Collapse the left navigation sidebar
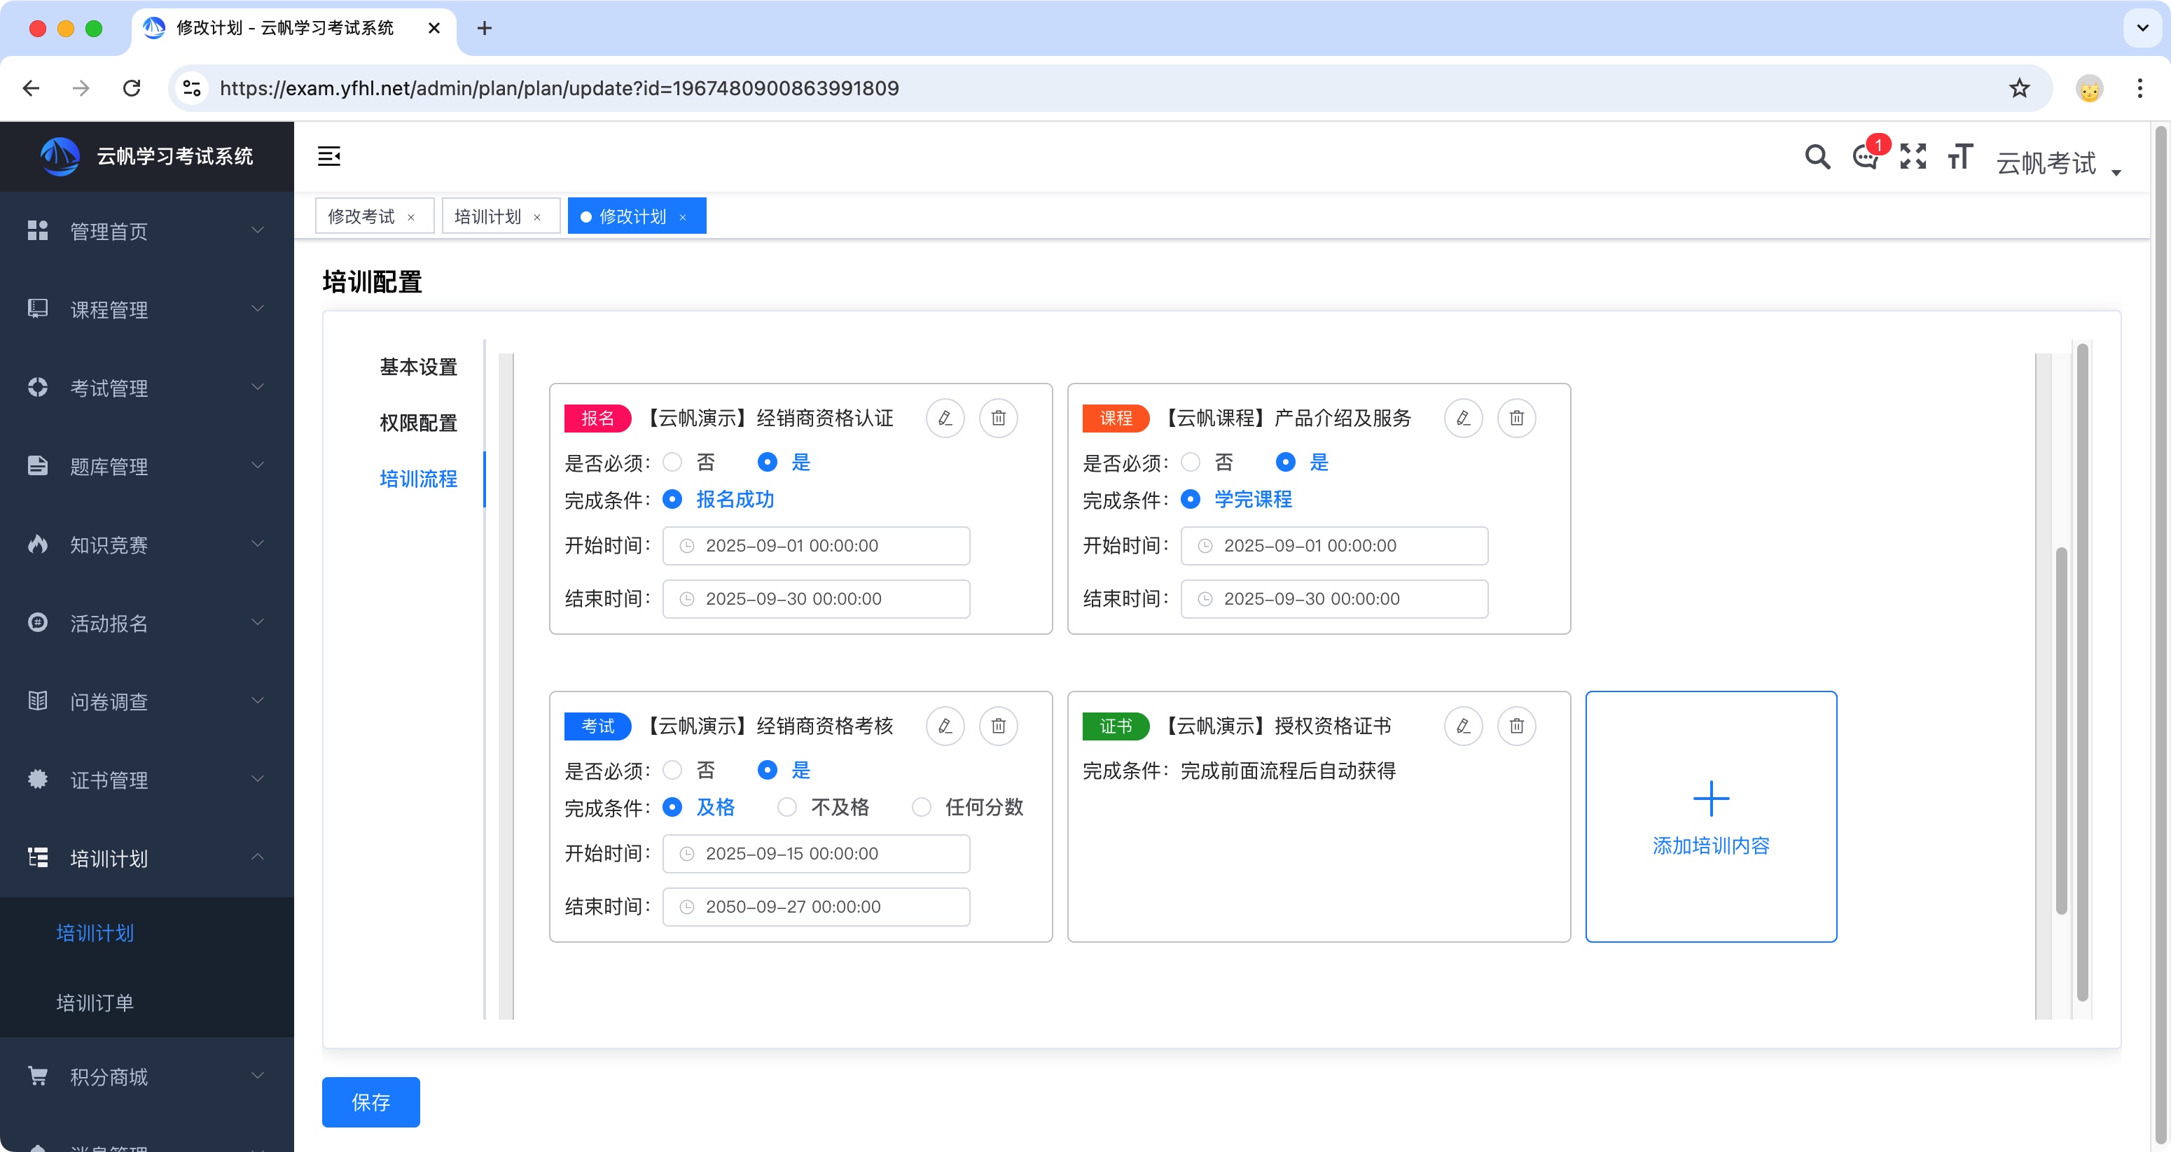The width and height of the screenshot is (2171, 1152). click(328, 156)
